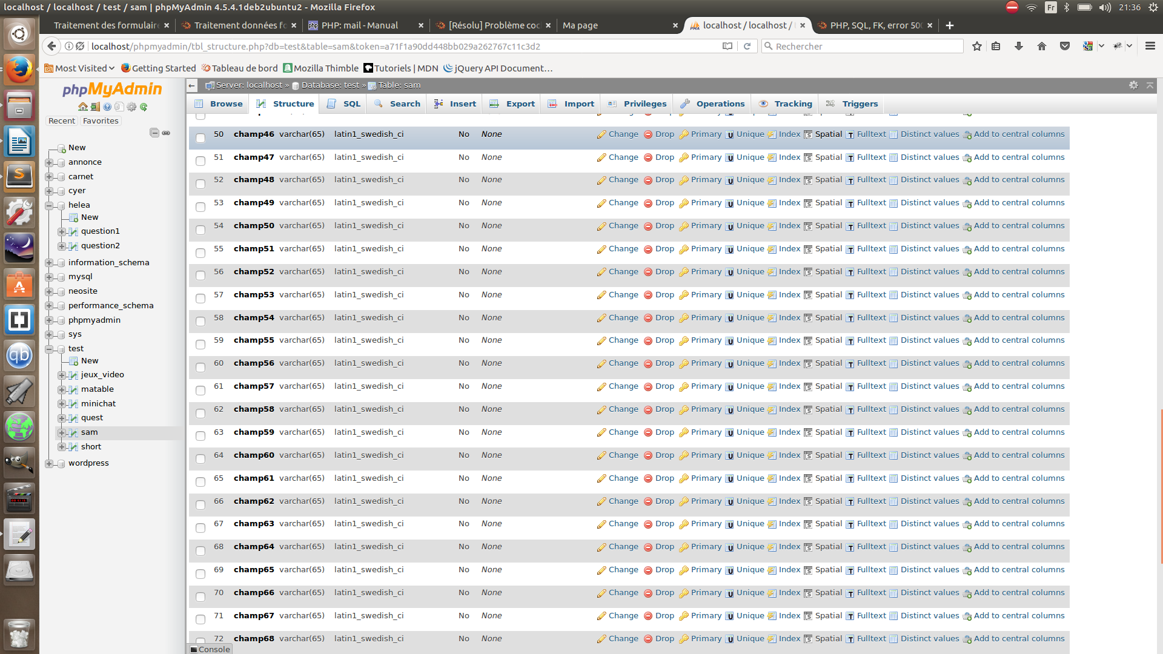Select Favorites tab in navigation panel
Viewport: 1163px width, 654px height.
point(101,121)
